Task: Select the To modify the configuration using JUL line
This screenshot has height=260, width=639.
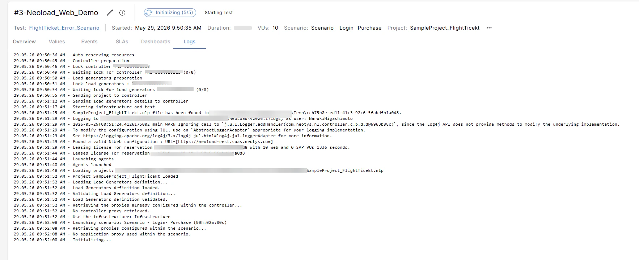Action: click(190, 130)
